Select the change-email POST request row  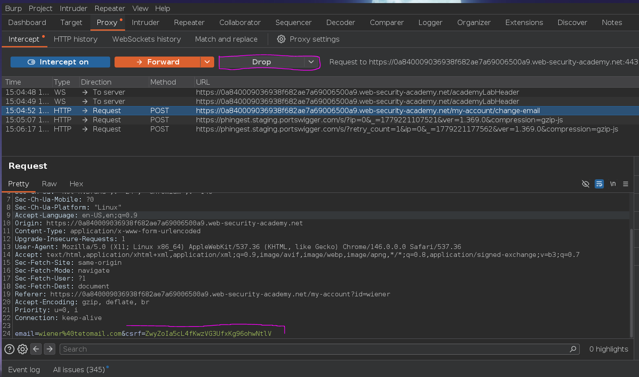pyautogui.click(x=320, y=110)
